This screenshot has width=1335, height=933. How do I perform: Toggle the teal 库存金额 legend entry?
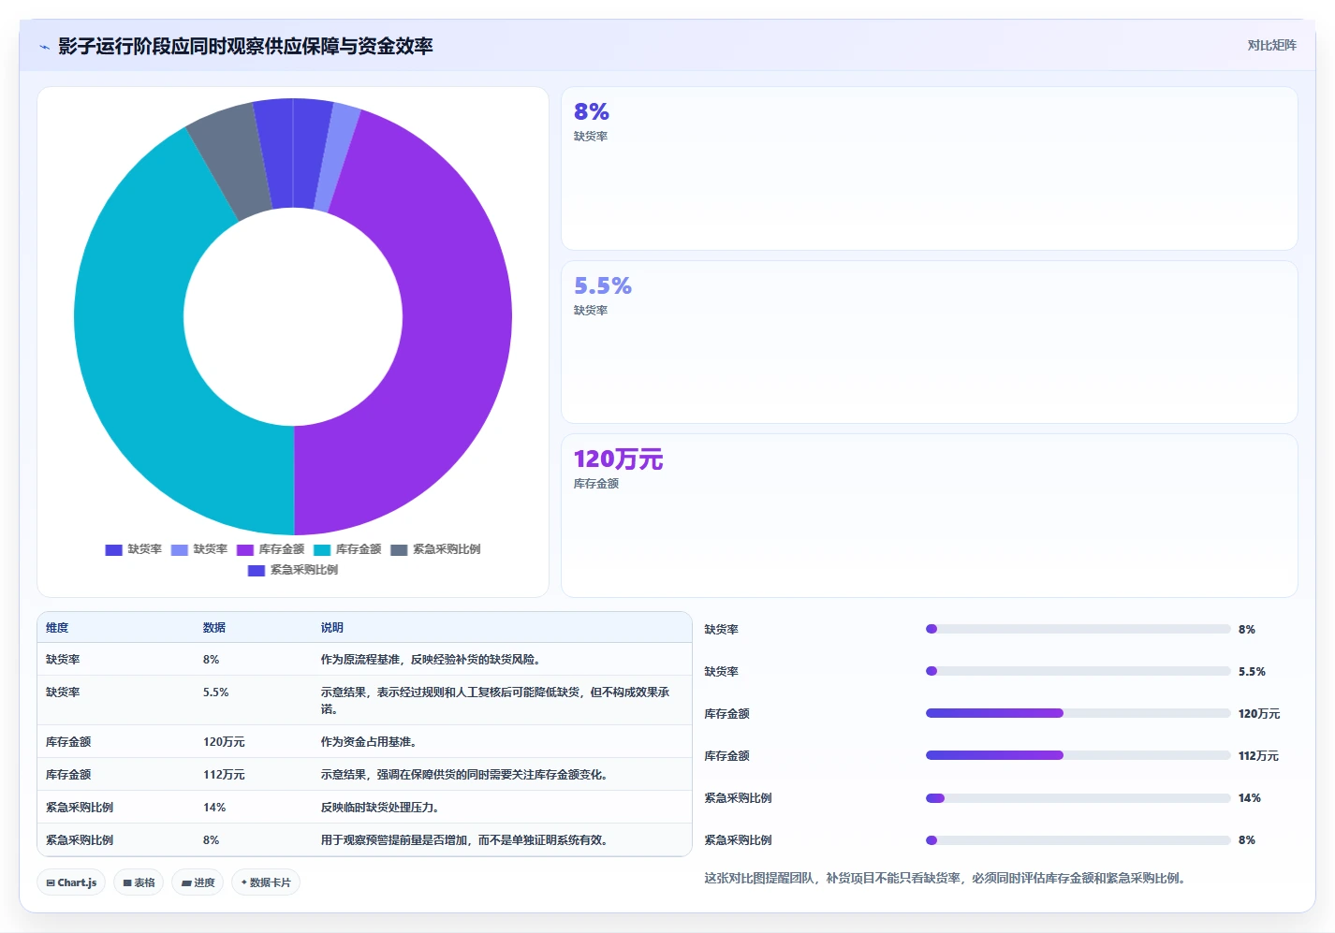pos(347,549)
